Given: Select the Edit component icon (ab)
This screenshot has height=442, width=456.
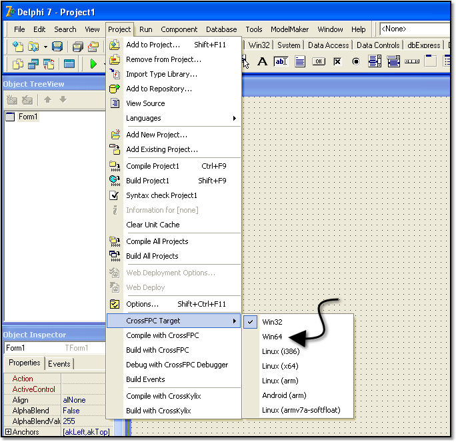Looking at the screenshot, I should click(281, 61).
